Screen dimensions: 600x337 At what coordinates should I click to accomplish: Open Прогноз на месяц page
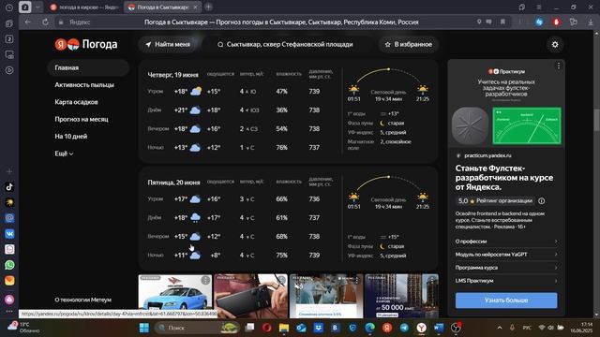coord(82,119)
